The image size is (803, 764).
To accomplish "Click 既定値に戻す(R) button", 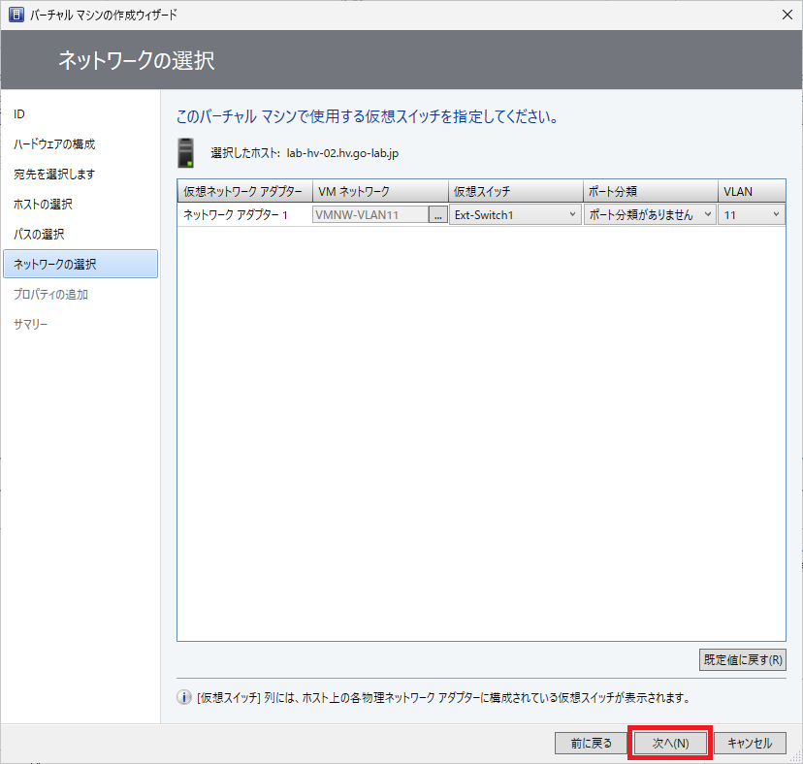I will (x=743, y=660).
